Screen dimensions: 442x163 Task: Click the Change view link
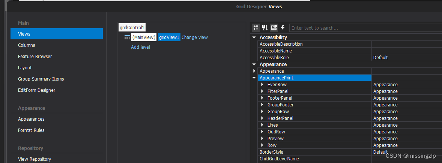click(x=194, y=37)
